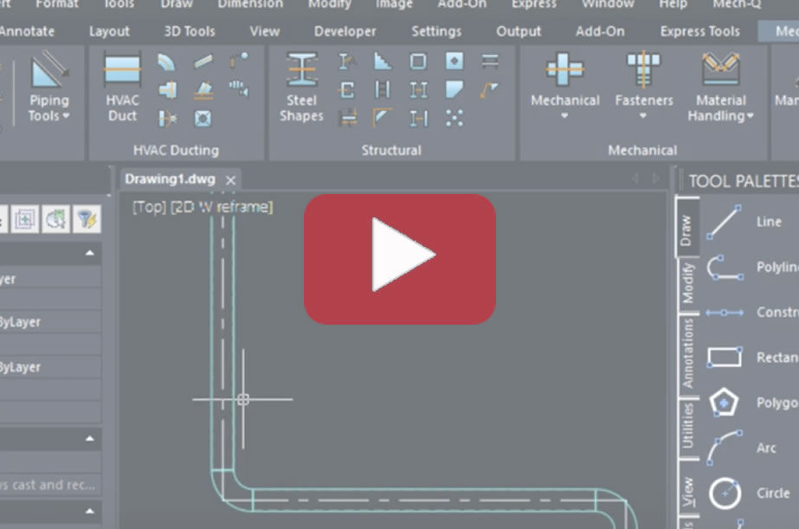The width and height of the screenshot is (799, 529).
Task: Select the Circle drawing tool
Action: (x=724, y=493)
